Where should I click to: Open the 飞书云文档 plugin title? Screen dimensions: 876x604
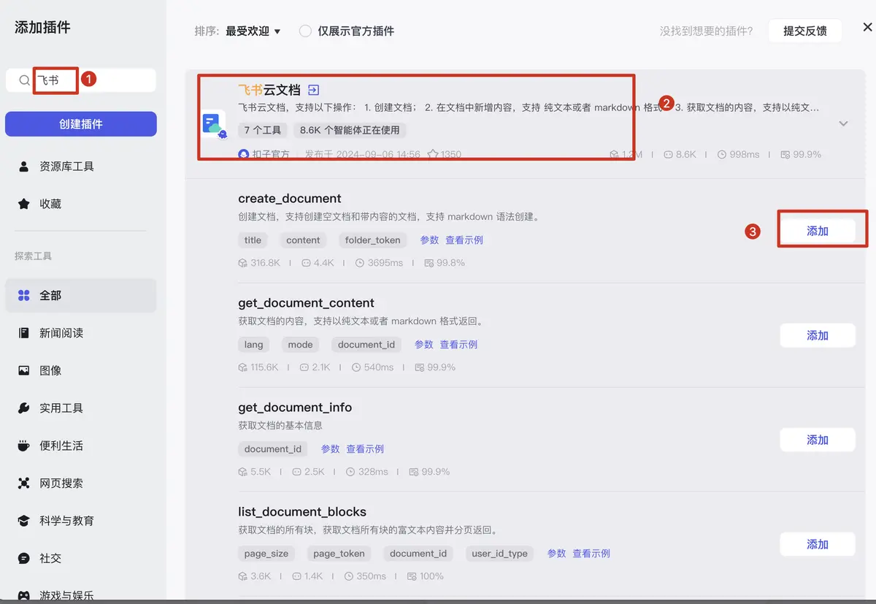click(269, 90)
